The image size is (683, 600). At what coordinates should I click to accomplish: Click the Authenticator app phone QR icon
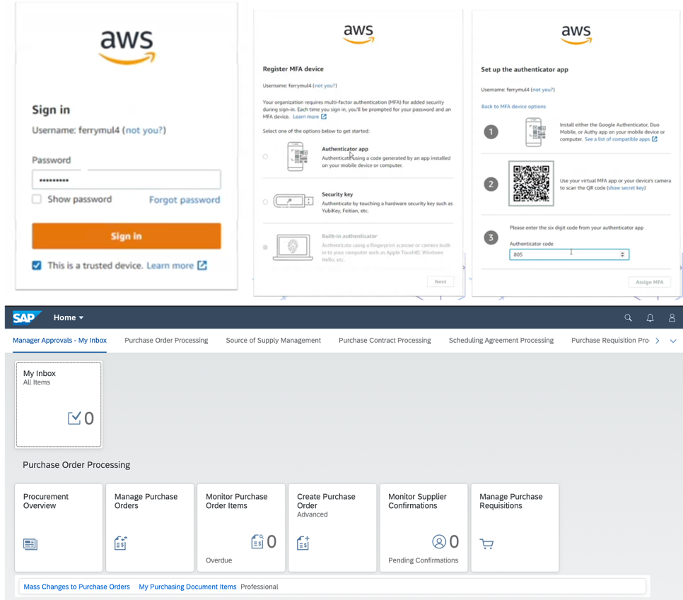298,156
